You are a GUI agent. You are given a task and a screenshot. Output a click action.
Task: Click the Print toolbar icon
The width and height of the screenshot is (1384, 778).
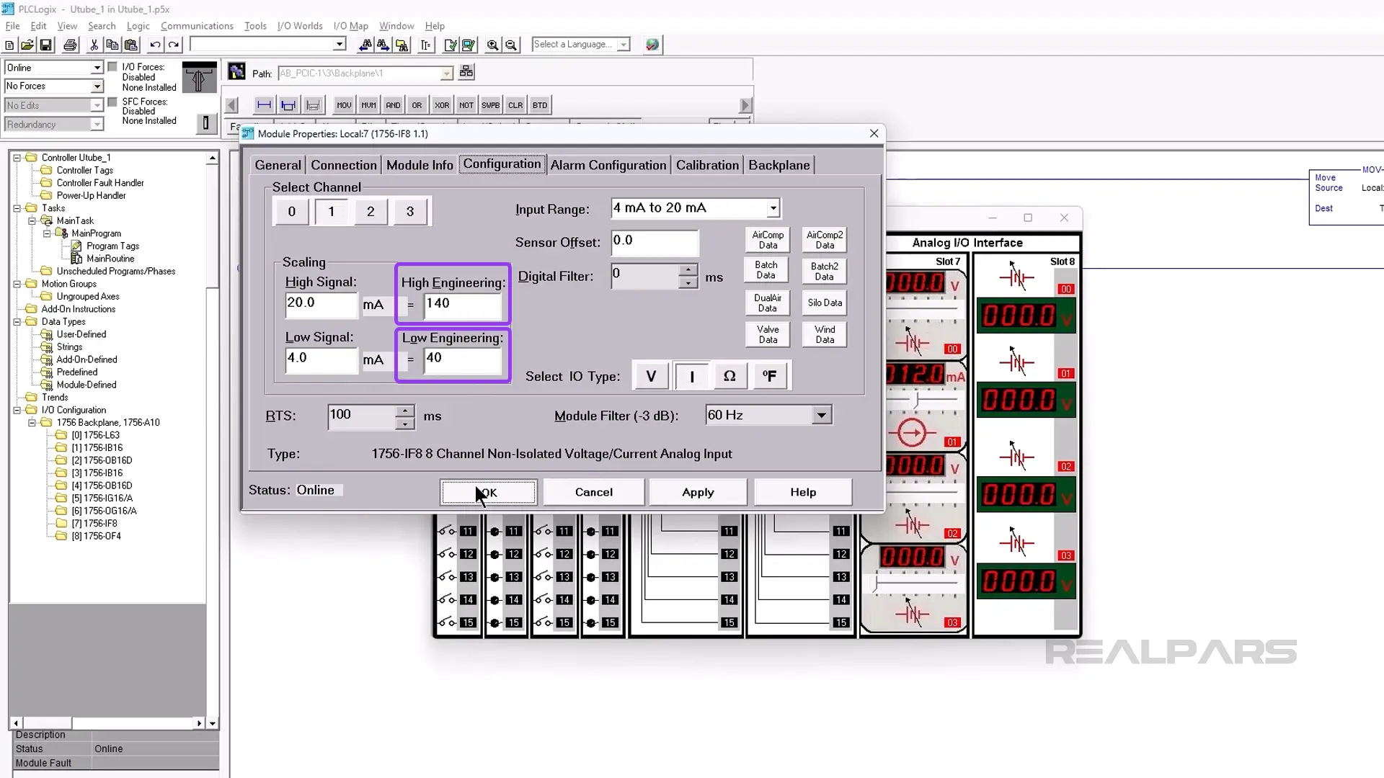[x=70, y=45]
